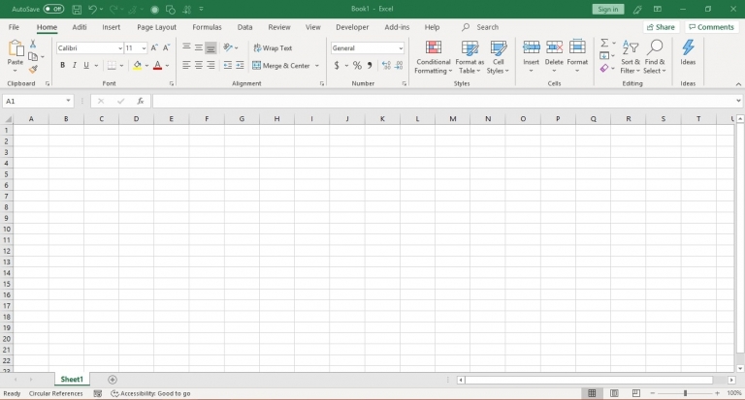This screenshot has width=745, height=400.
Task: Open the Merge & Center dropdown arrow
Action: tap(317, 66)
